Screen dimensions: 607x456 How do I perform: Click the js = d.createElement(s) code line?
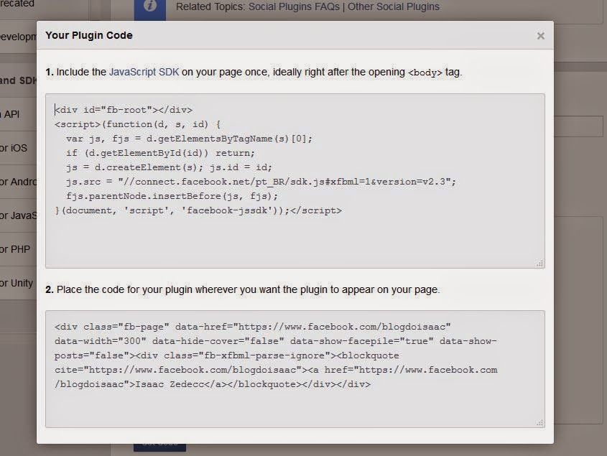[169, 167]
